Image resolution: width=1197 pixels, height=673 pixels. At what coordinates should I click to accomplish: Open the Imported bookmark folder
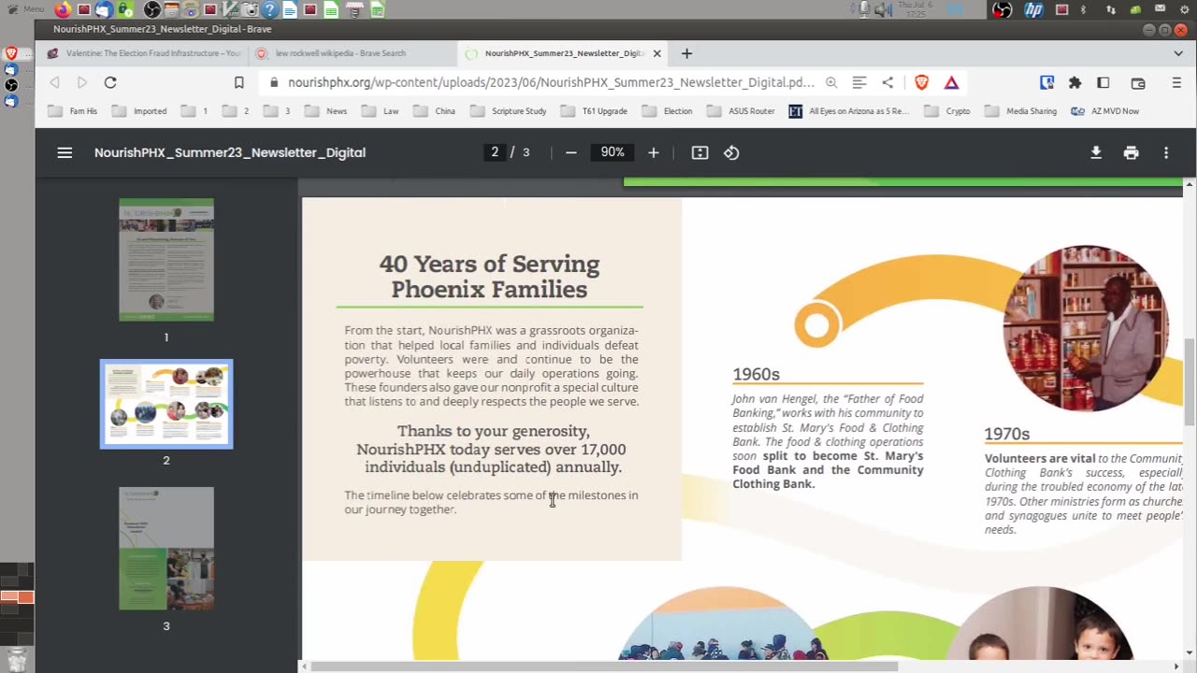click(139, 111)
